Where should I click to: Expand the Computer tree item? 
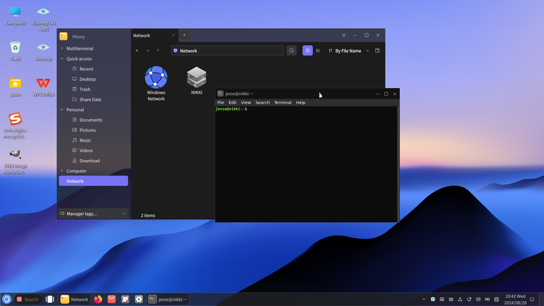(x=62, y=171)
